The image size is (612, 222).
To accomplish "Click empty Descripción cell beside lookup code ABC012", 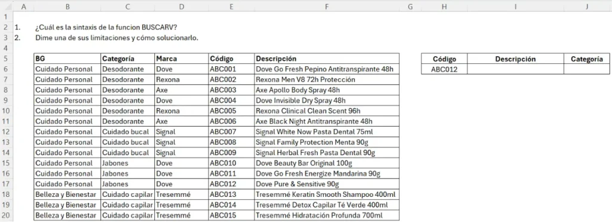I will point(515,69).
